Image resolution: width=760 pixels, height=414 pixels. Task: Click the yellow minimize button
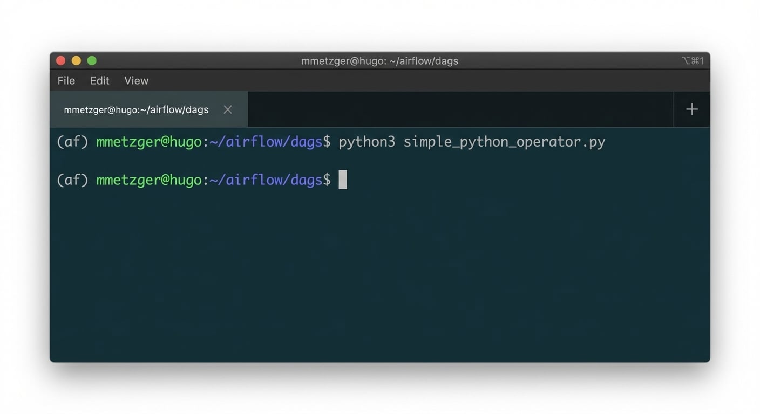click(x=76, y=60)
